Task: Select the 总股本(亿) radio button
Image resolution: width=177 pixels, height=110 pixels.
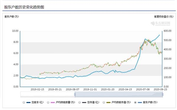Action: pos(24,102)
